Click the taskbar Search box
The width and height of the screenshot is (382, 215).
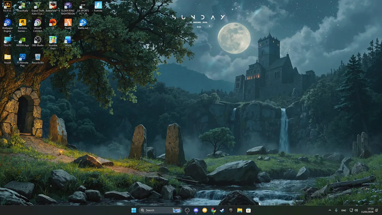160,210
